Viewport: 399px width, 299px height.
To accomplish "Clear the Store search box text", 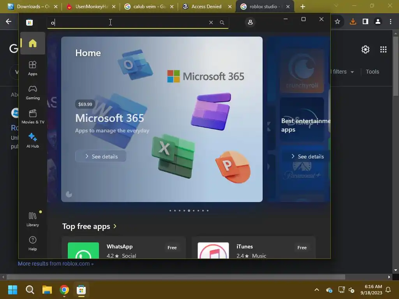I will click(x=211, y=22).
